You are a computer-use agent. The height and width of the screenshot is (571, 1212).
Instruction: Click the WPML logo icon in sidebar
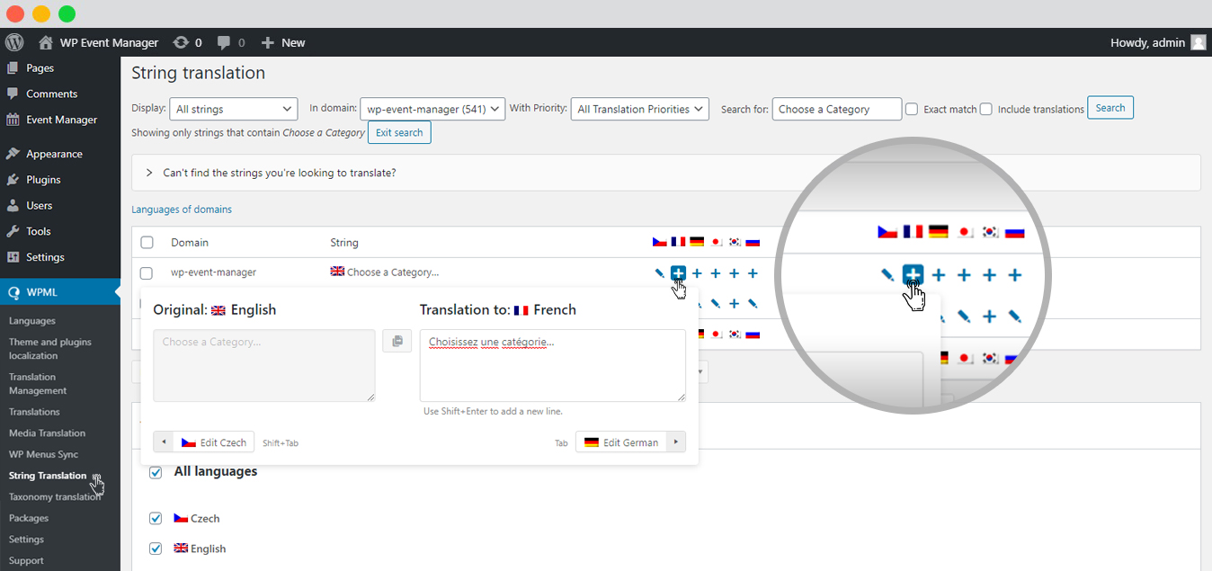click(x=13, y=292)
